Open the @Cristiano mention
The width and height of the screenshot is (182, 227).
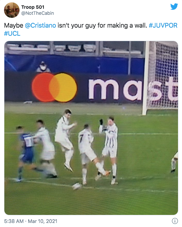click(x=40, y=26)
